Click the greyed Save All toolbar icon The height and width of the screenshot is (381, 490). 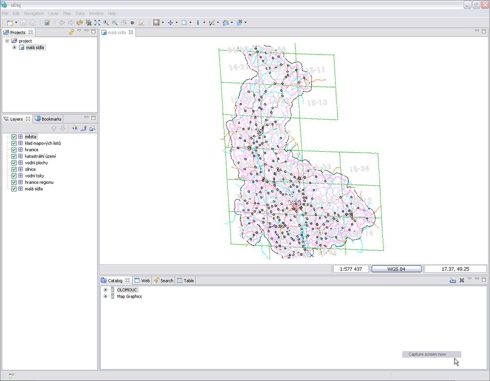tap(32, 22)
